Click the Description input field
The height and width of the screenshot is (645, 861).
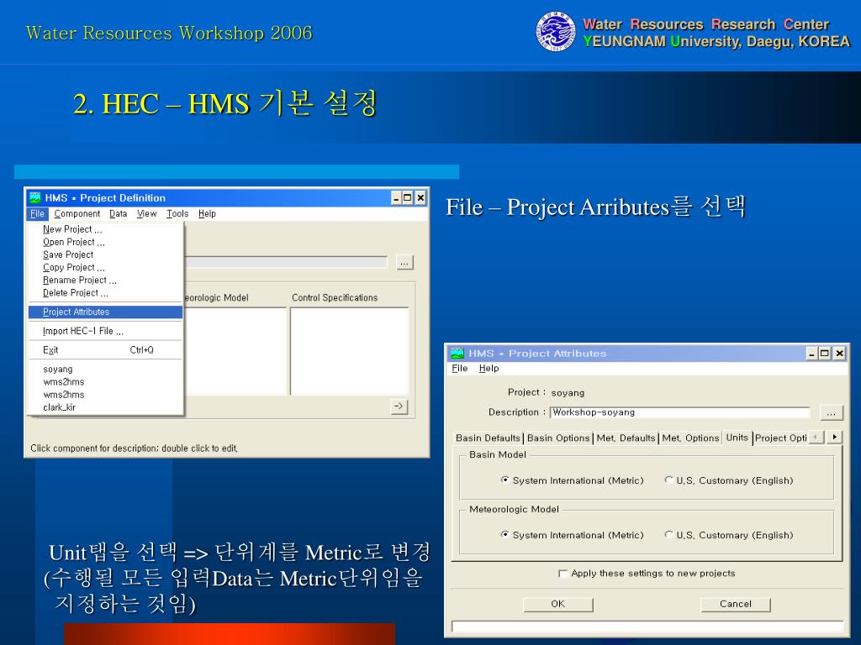click(680, 412)
